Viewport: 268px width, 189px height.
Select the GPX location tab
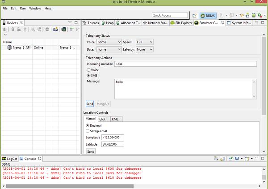click(x=104, y=119)
